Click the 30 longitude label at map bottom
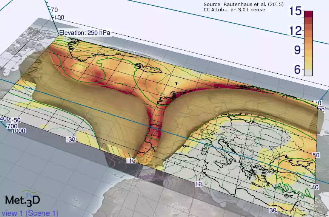The image size is (329, 217). click(273, 210)
